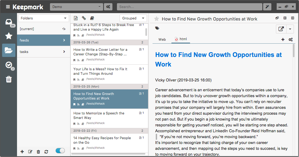Open the inbox with 94 items
The width and height of the screenshot is (299, 157).
pos(9,22)
